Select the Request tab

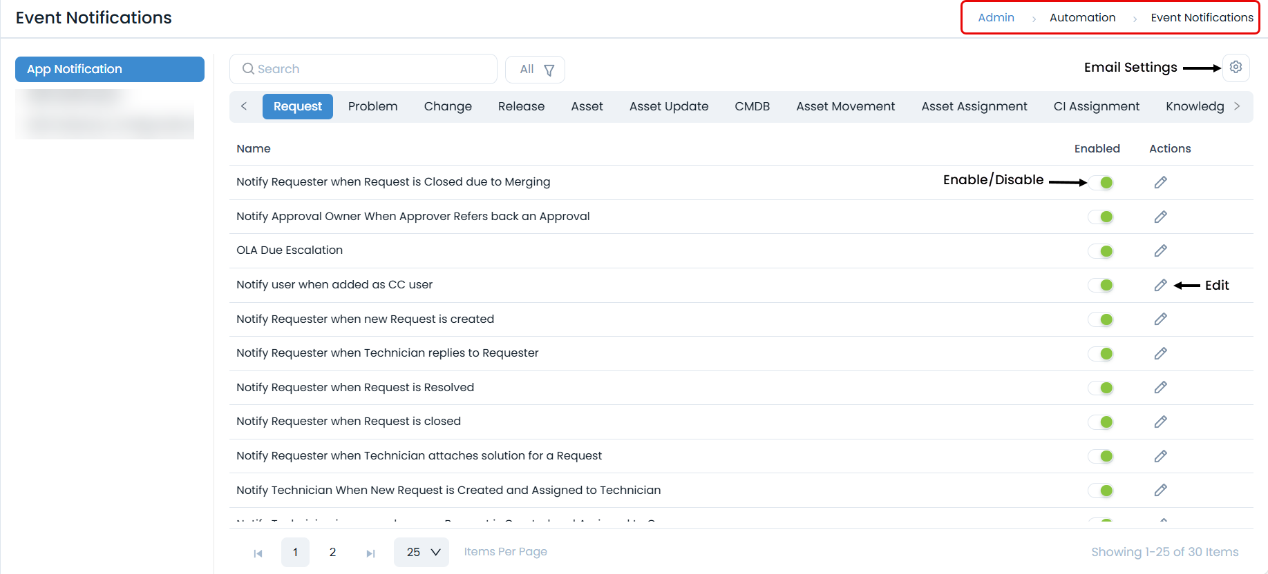(x=298, y=106)
